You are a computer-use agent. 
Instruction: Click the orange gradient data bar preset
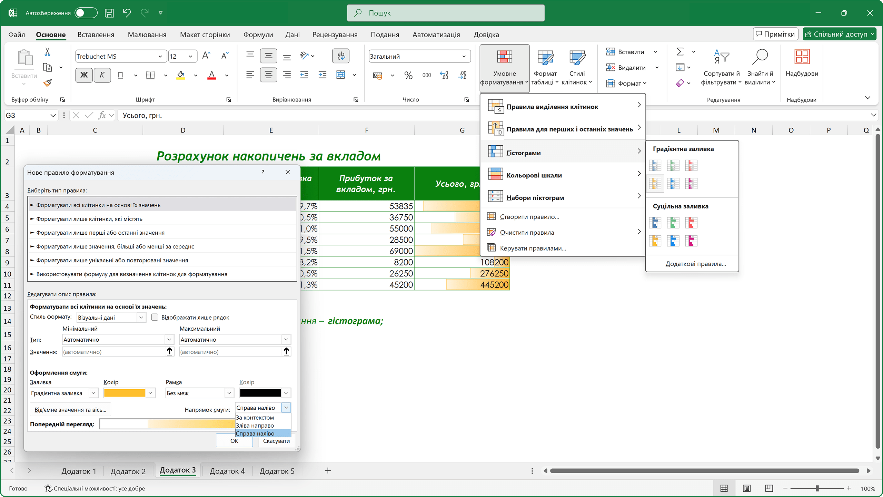point(655,183)
